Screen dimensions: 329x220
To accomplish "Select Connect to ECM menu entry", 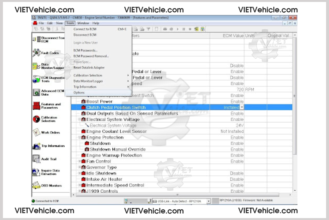I will click(x=85, y=29).
